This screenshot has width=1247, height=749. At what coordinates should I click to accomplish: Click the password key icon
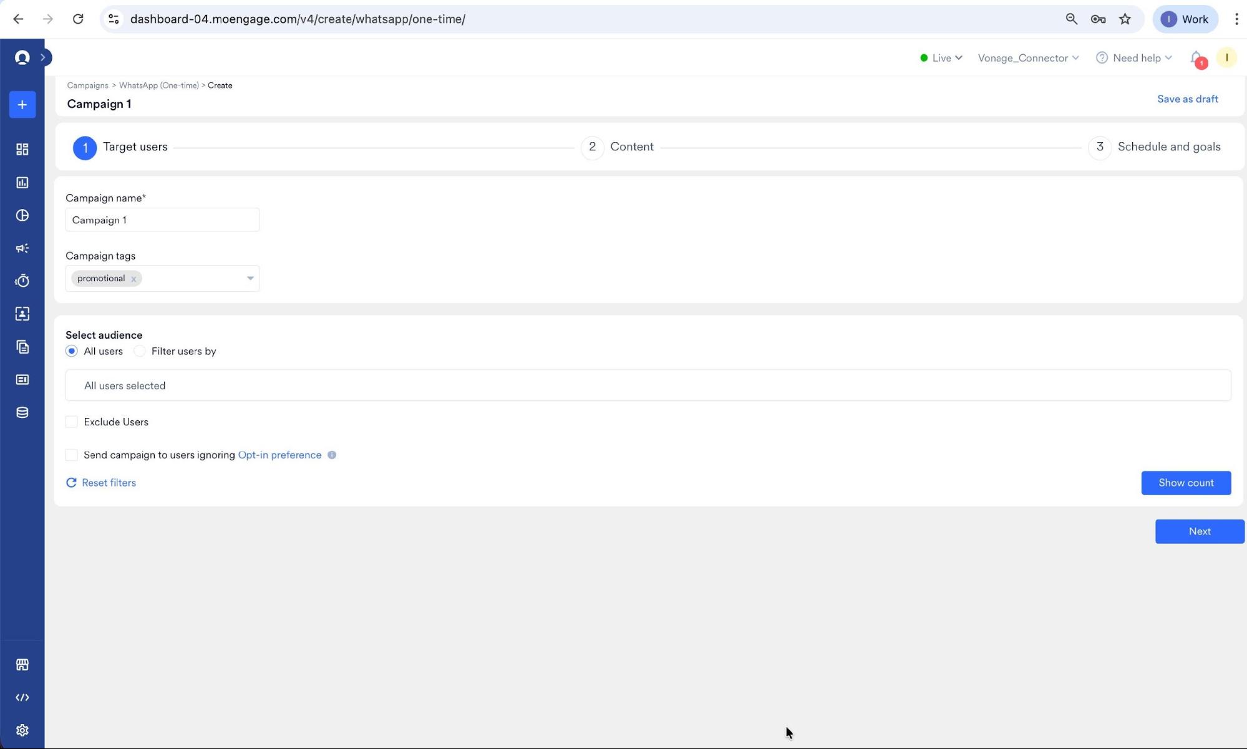1098,19
